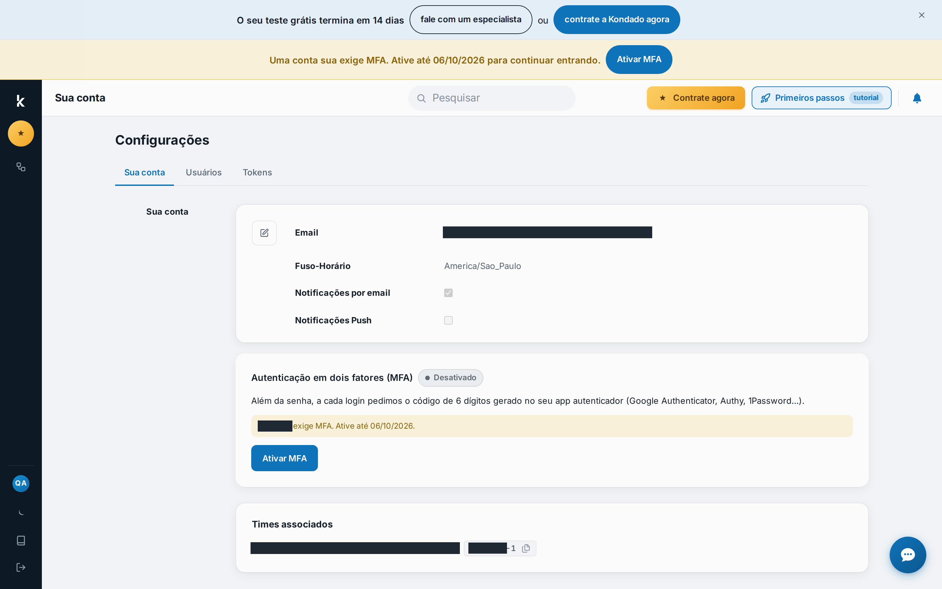The width and height of the screenshot is (942, 589).
Task: Copy the team ID with copy icon
Action: click(x=526, y=548)
